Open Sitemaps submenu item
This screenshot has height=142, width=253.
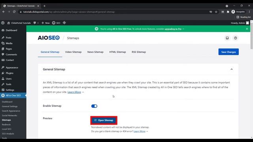pyautogui.click(x=6, y=120)
